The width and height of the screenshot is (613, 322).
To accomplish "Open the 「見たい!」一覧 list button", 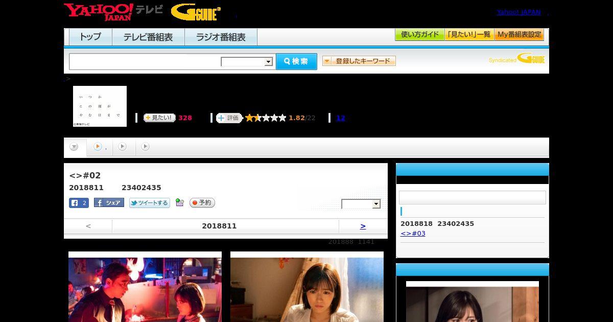I will click(x=469, y=35).
